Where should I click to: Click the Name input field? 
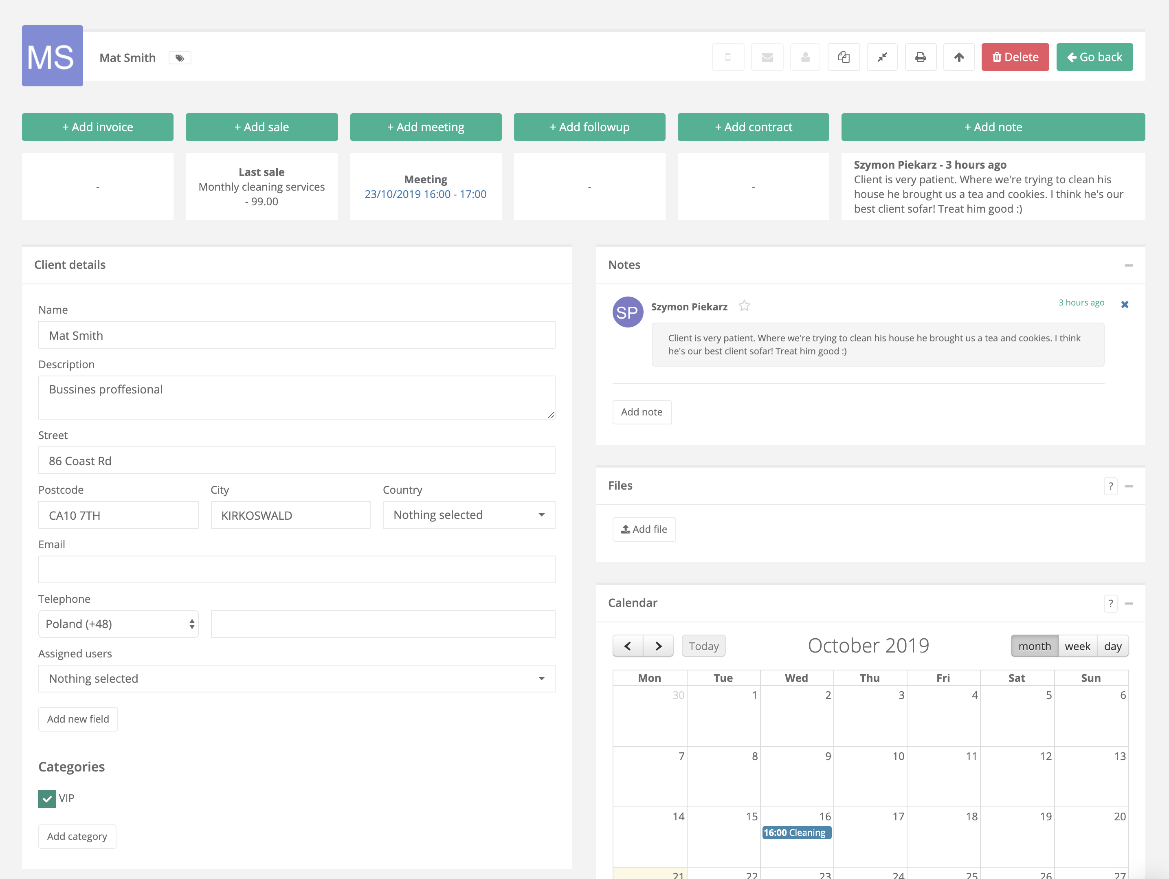tap(295, 335)
